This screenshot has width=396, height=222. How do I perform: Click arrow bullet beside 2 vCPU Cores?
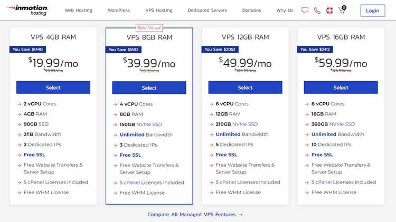[x=19, y=104]
